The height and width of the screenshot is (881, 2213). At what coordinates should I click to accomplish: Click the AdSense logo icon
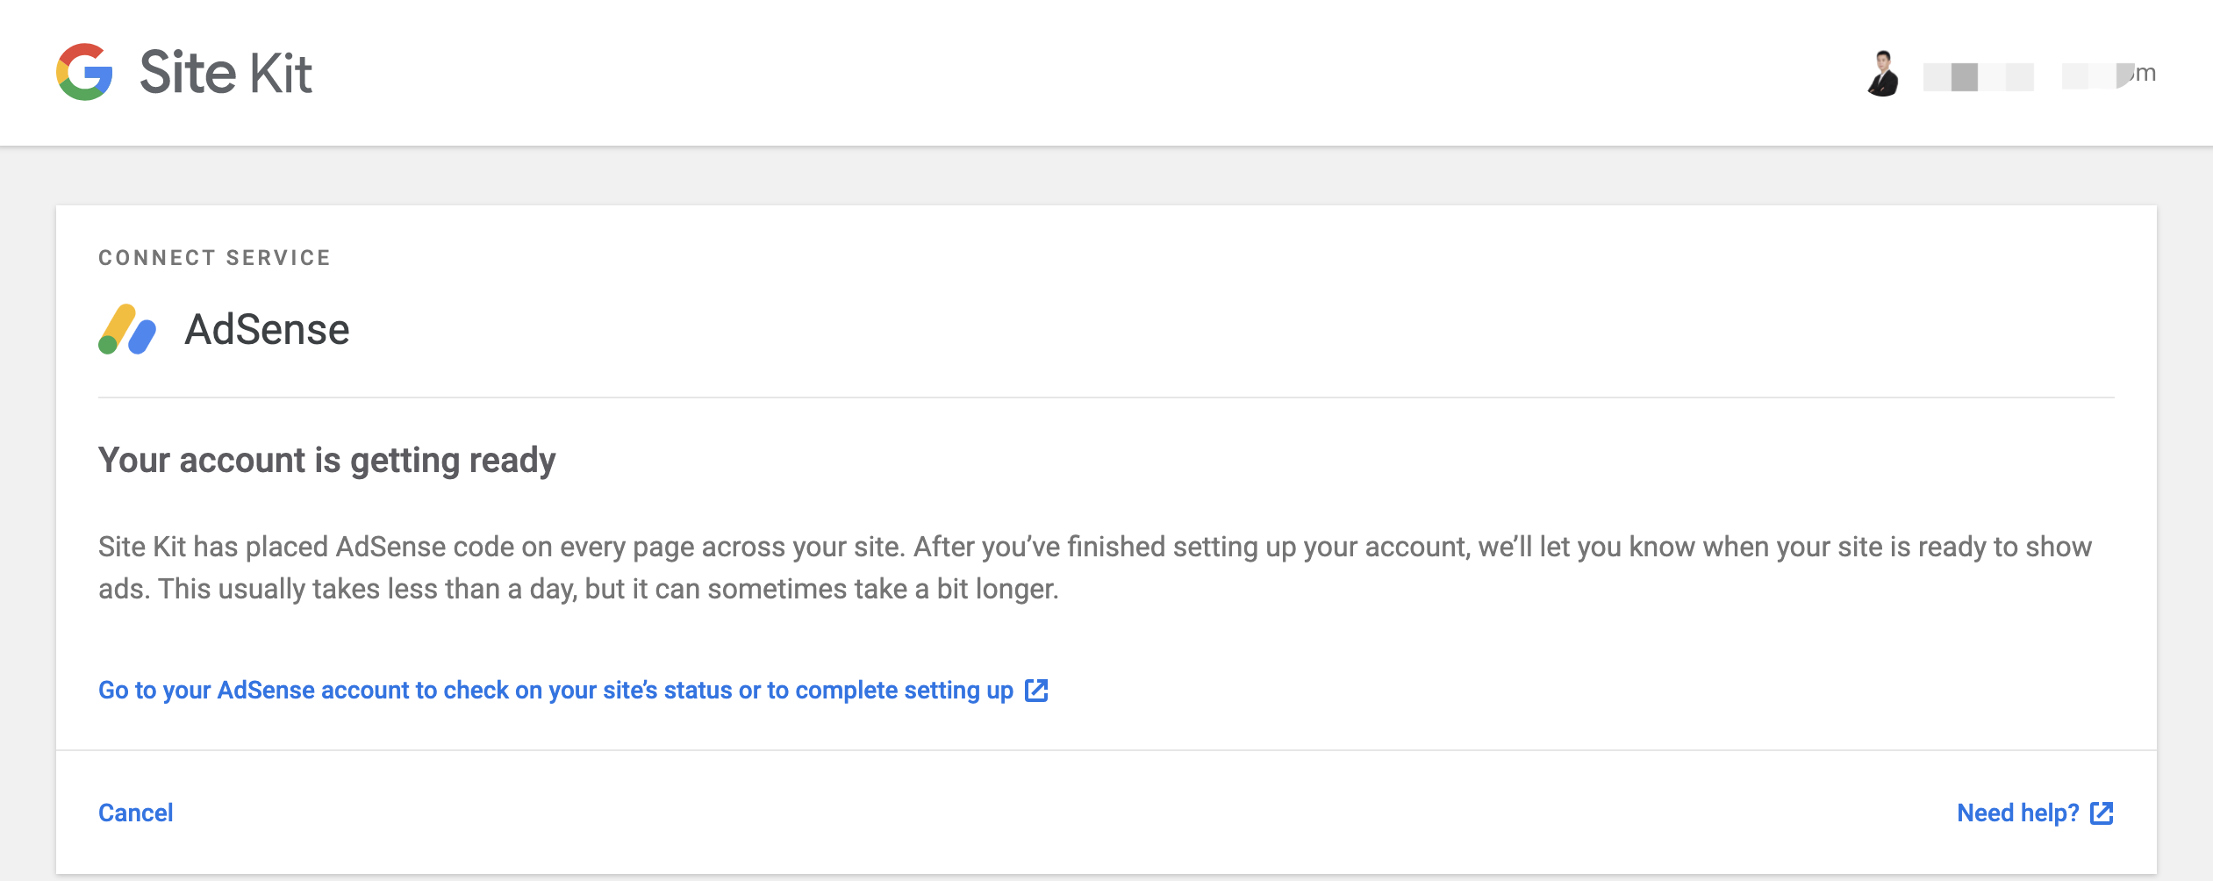(x=127, y=329)
